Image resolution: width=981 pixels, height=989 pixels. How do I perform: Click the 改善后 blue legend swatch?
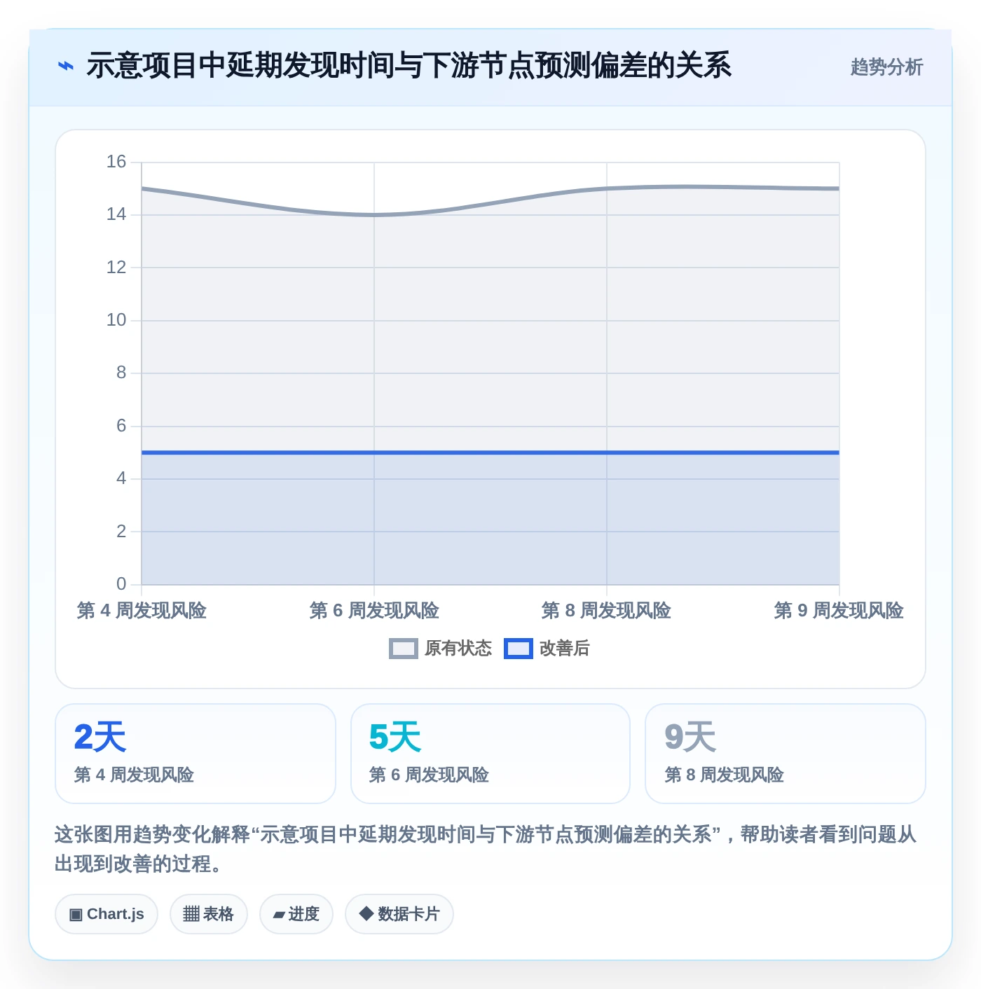click(519, 649)
